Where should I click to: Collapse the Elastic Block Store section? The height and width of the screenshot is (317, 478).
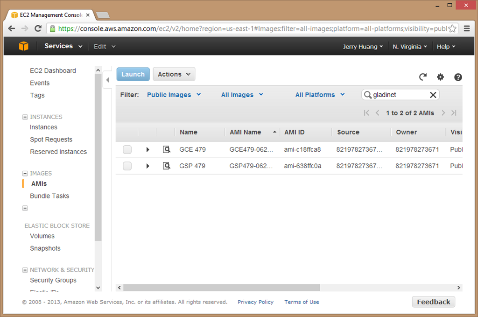tap(25, 208)
